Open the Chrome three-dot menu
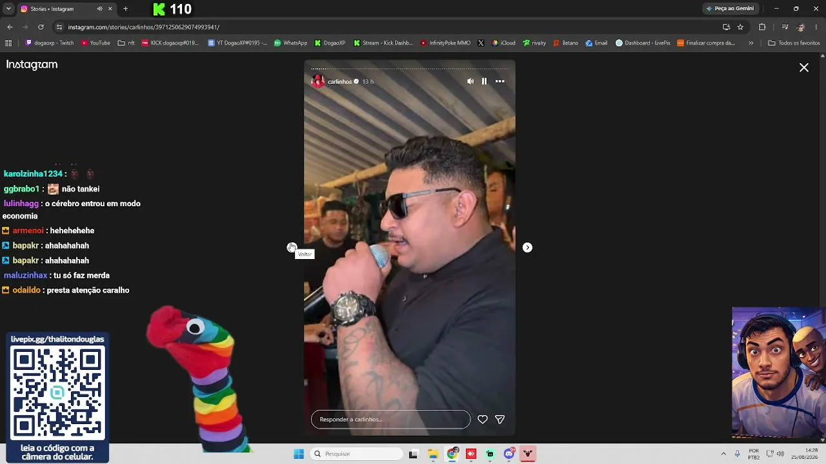Viewport: 826px width, 464px height. tap(816, 27)
